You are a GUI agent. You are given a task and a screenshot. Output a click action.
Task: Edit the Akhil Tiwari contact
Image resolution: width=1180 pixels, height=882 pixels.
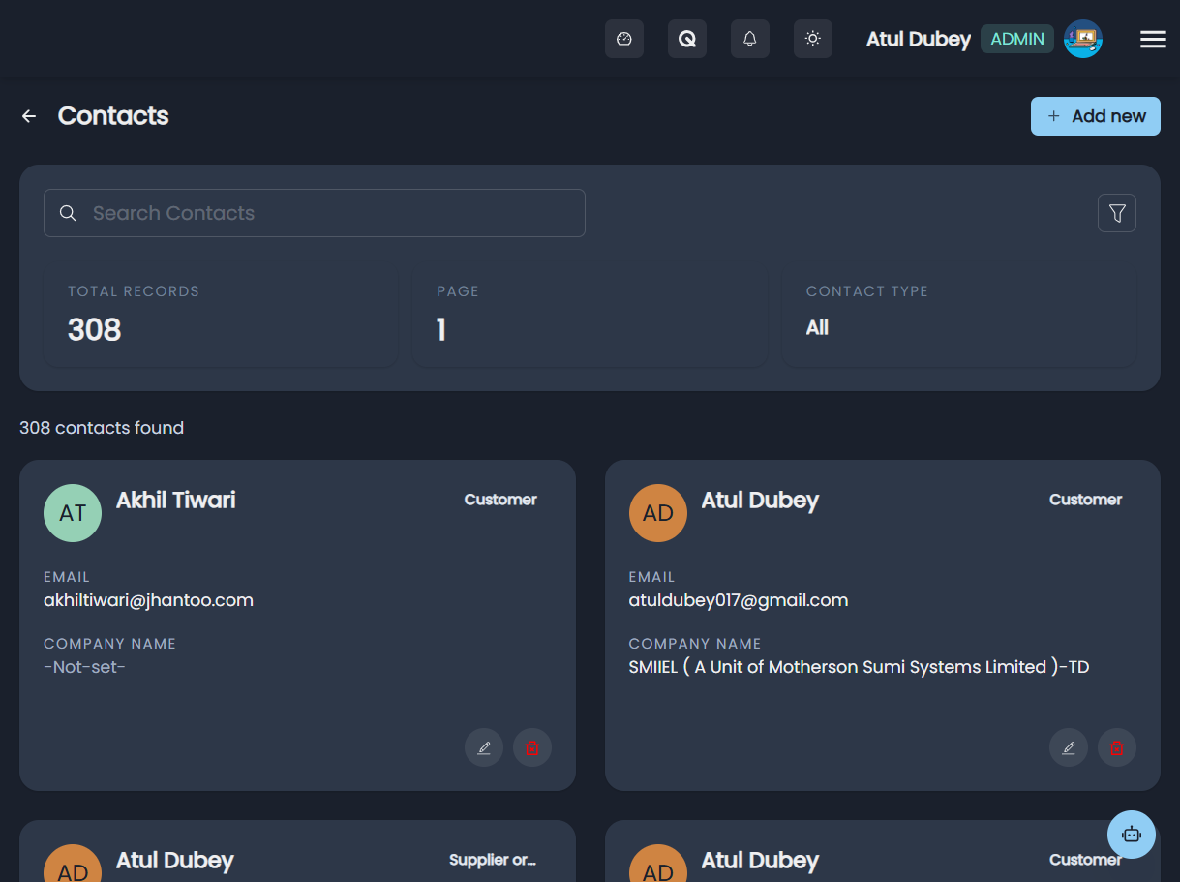point(484,747)
